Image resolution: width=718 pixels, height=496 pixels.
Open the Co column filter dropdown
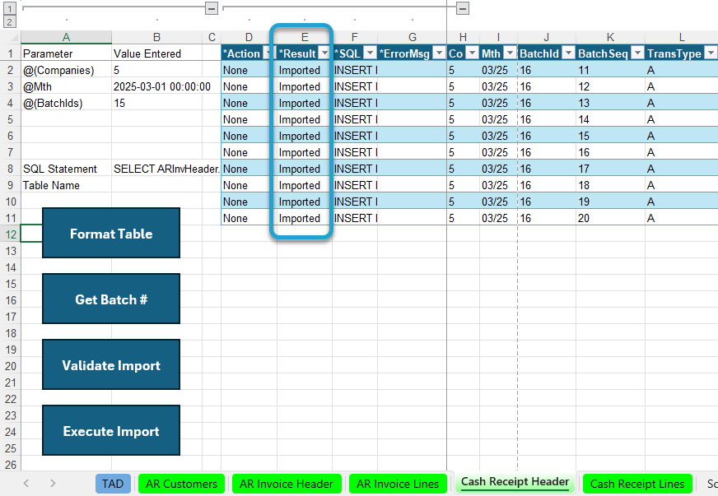472,53
